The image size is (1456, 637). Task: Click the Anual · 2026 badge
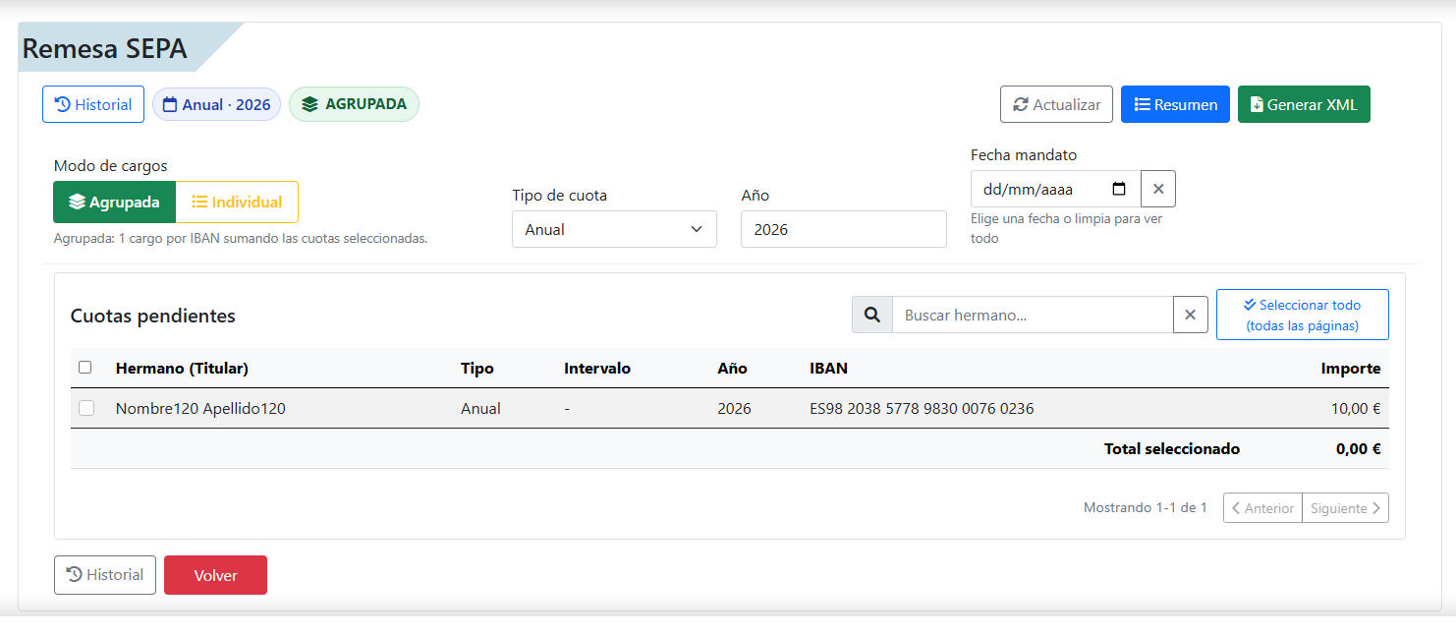tap(216, 104)
